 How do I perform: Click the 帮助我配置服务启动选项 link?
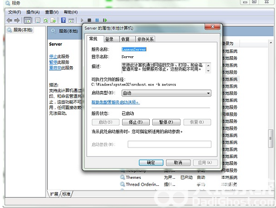[x=116, y=102]
